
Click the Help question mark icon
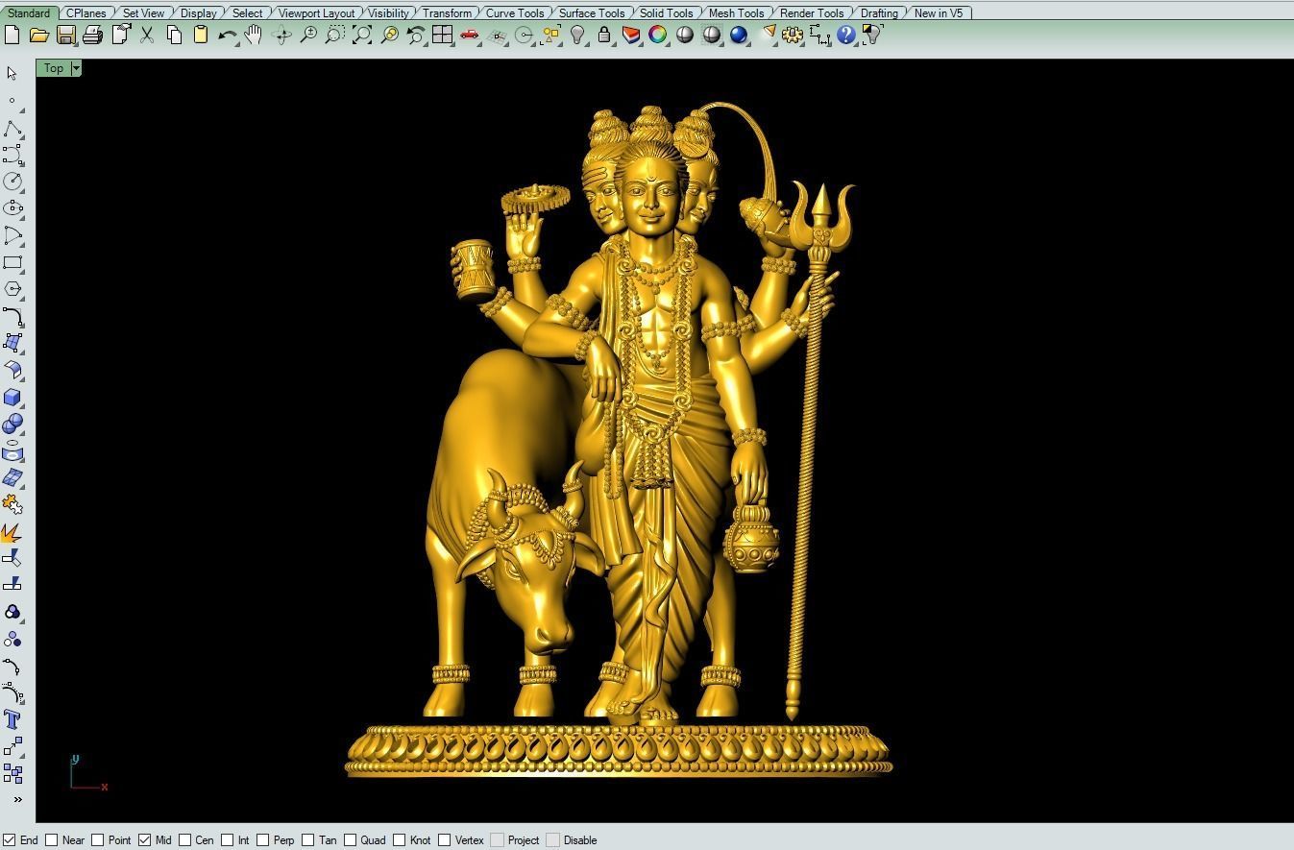click(x=846, y=35)
